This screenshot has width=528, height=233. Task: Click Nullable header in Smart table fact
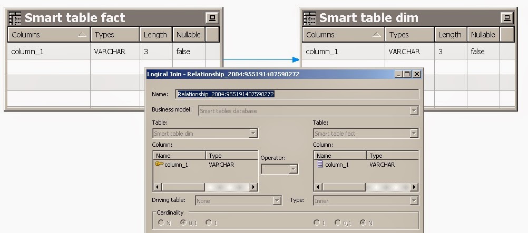click(189, 35)
